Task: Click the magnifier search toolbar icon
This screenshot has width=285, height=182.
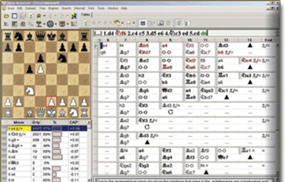Action: click(x=39, y=16)
